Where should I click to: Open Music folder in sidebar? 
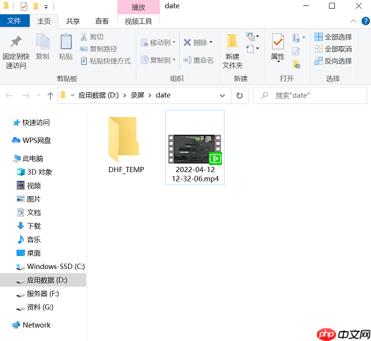(29, 240)
